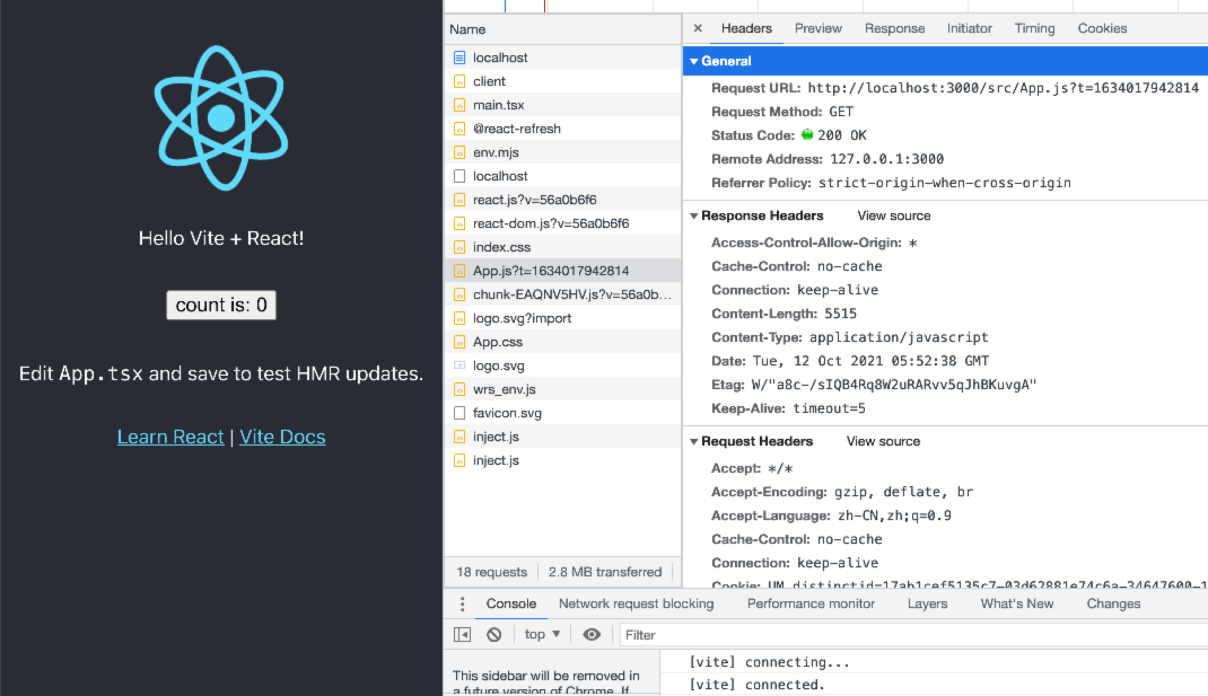This screenshot has height=696, width=1208.
Task: Click the 18 requests status entry
Action: coord(492,572)
